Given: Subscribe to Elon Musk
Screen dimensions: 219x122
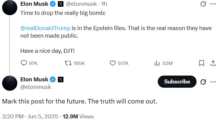Looking at the screenshot, I should (177, 82).
